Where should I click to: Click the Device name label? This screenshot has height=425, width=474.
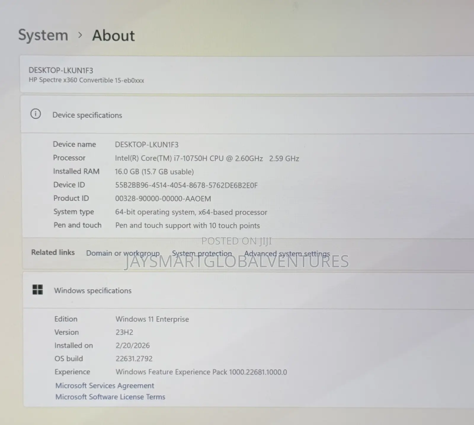[x=75, y=144]
